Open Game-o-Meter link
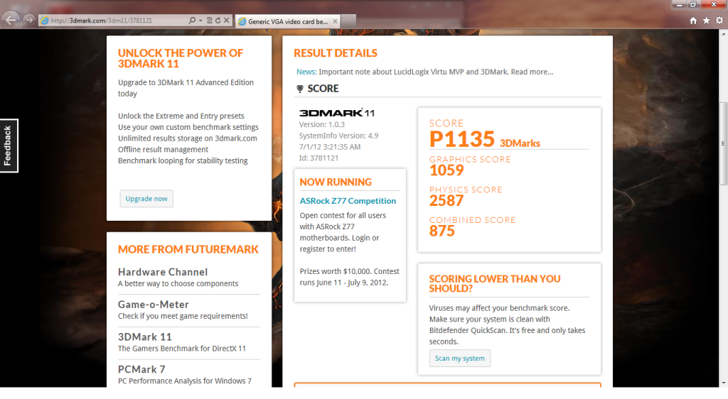 (154, 305)
